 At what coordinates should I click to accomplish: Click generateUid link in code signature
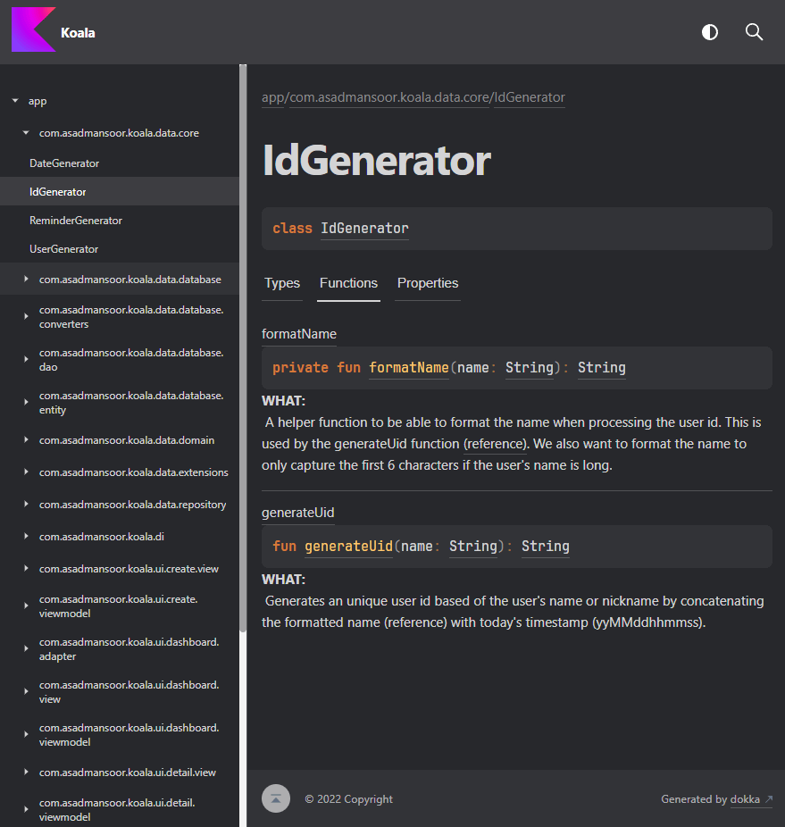(348, 547)
